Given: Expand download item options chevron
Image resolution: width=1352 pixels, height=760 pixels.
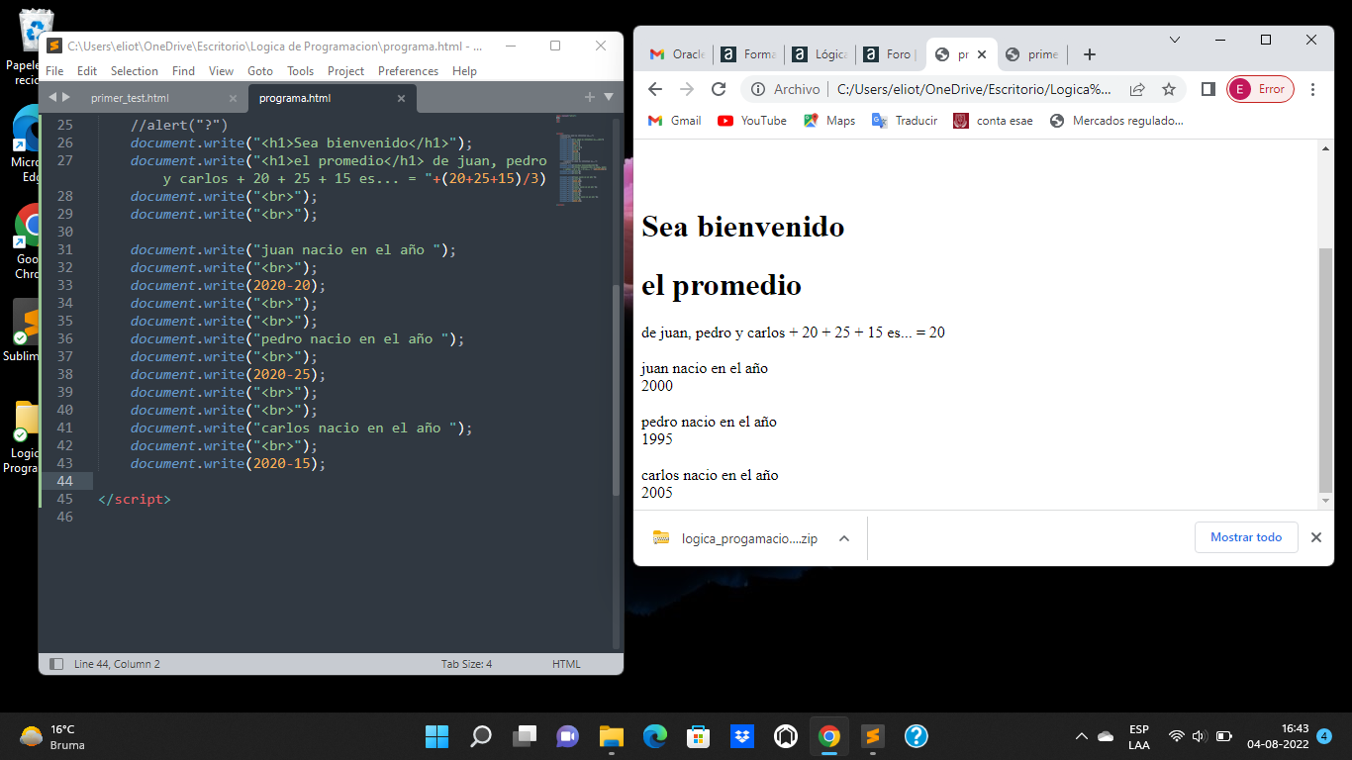Looking at the screenshot, I should [x=844, y=538].
